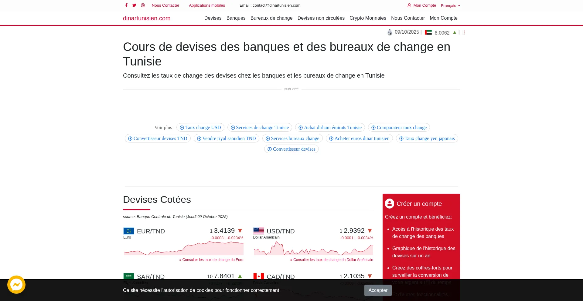Click the user icon beside Créer un compte
The height and width of the screenshot is (301, 583).
tap(390, 204)
